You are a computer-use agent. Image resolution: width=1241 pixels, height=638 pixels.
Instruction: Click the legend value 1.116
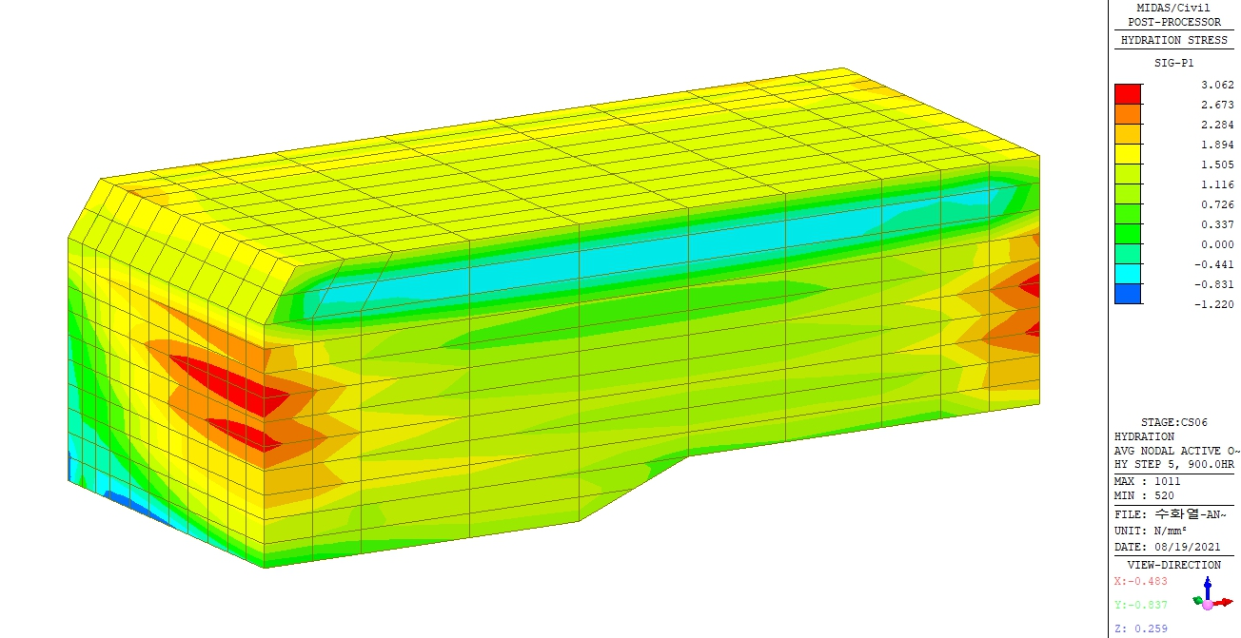[1217, 184]
